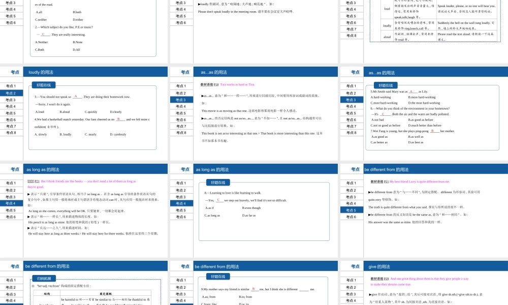Click 'This movie is as moving as that one' sentence

pos(226,111)
